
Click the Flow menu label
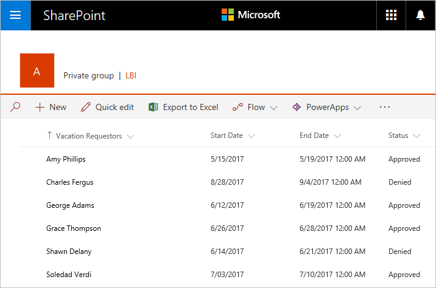click(x=256, y=107)
